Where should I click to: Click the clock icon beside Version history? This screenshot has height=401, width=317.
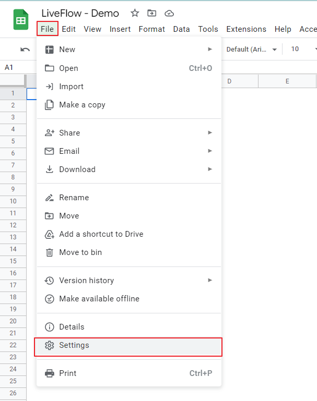[49, 281]
